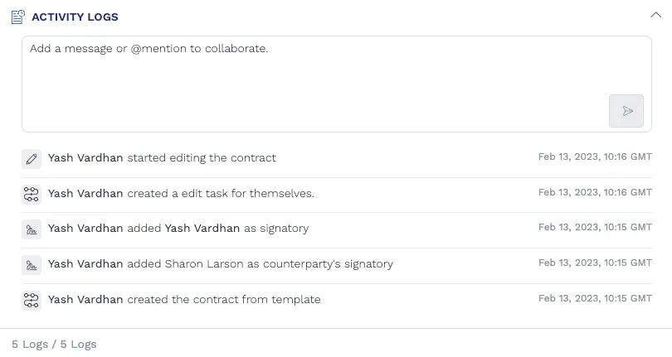672x357 pixels.
Task: Click bold Yash Vardhan signatory name
Action: 202,229
